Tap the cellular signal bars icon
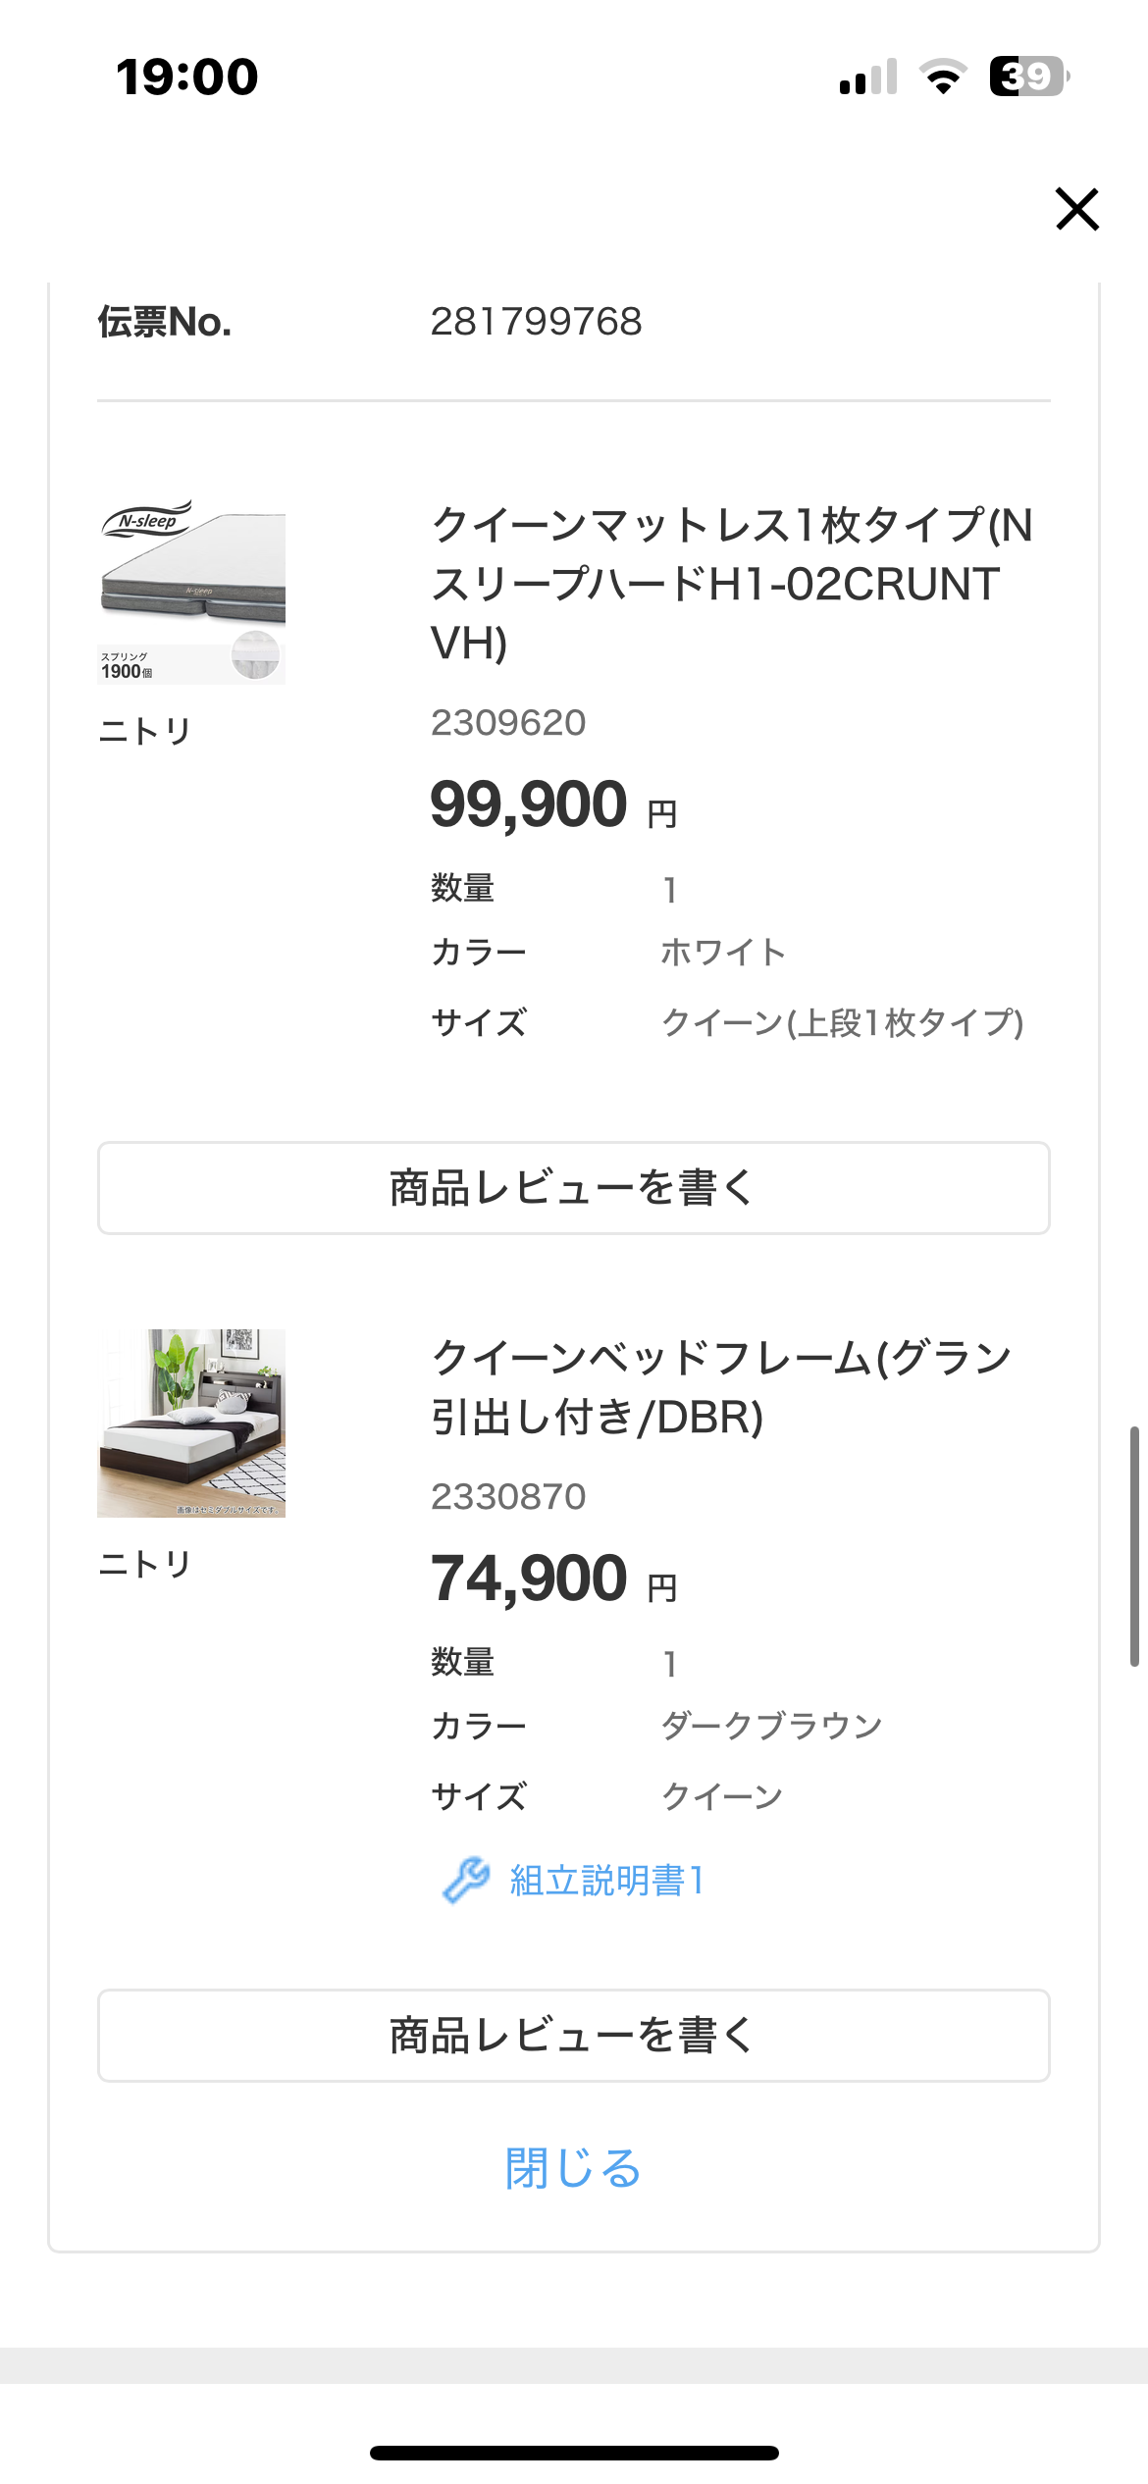The height and width of the screenshot is (2484, 1148). (868, 77)
